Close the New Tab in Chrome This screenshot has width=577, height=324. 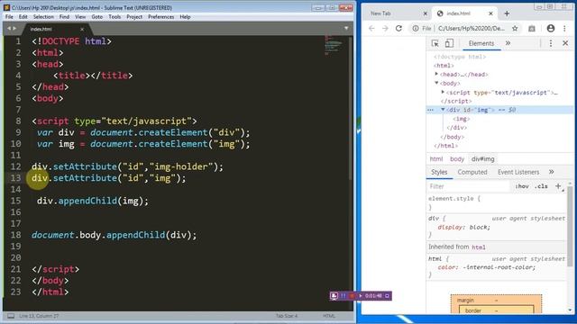tap(425, 13)
